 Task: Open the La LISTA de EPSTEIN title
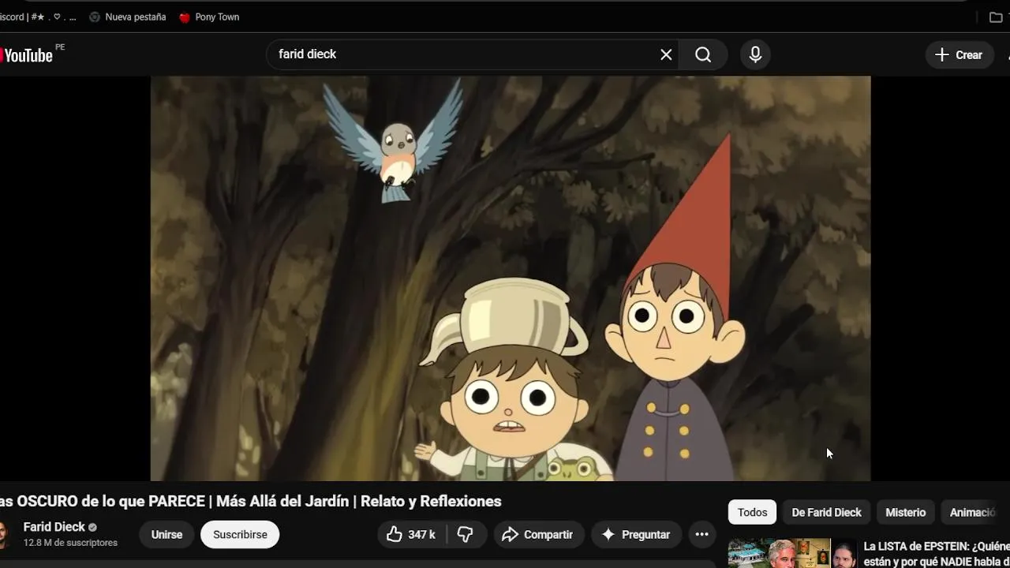click(937, 553)
